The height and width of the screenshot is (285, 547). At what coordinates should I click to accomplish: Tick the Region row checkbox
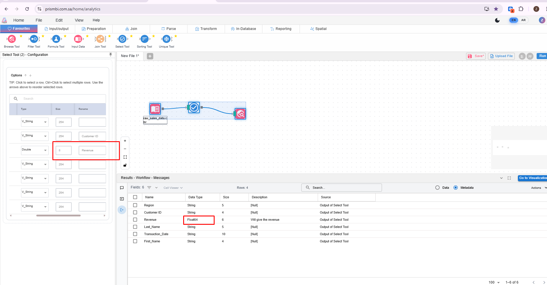pos(135,205)
